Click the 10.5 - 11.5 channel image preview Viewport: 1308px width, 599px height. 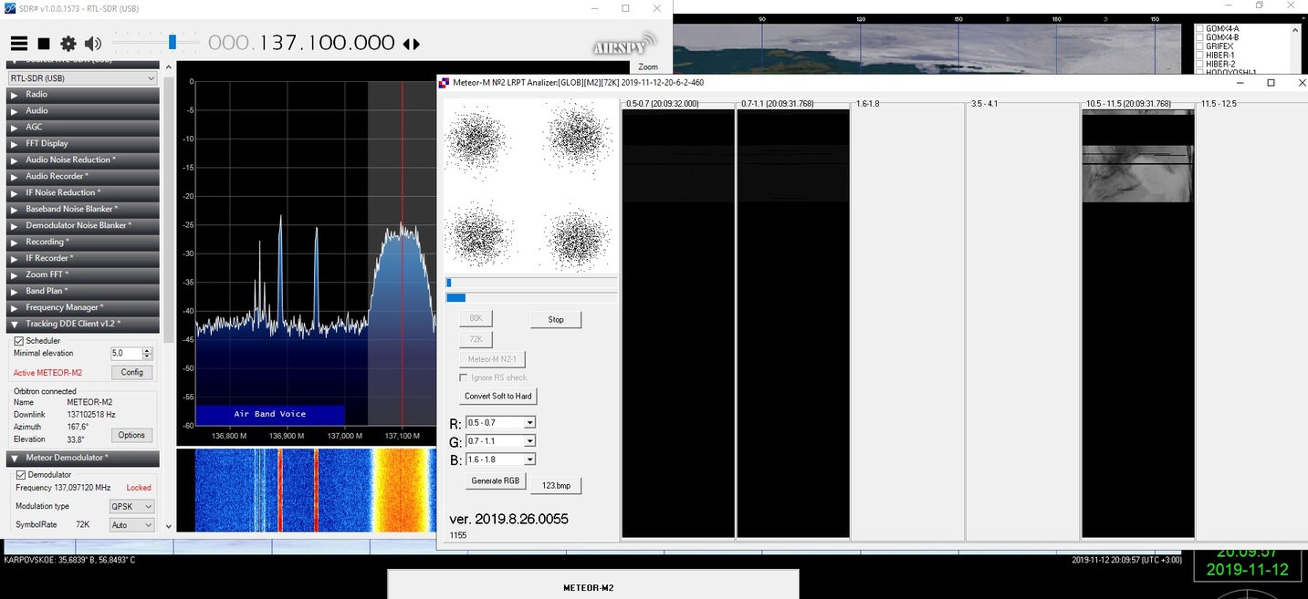[x=1137, y=323]
